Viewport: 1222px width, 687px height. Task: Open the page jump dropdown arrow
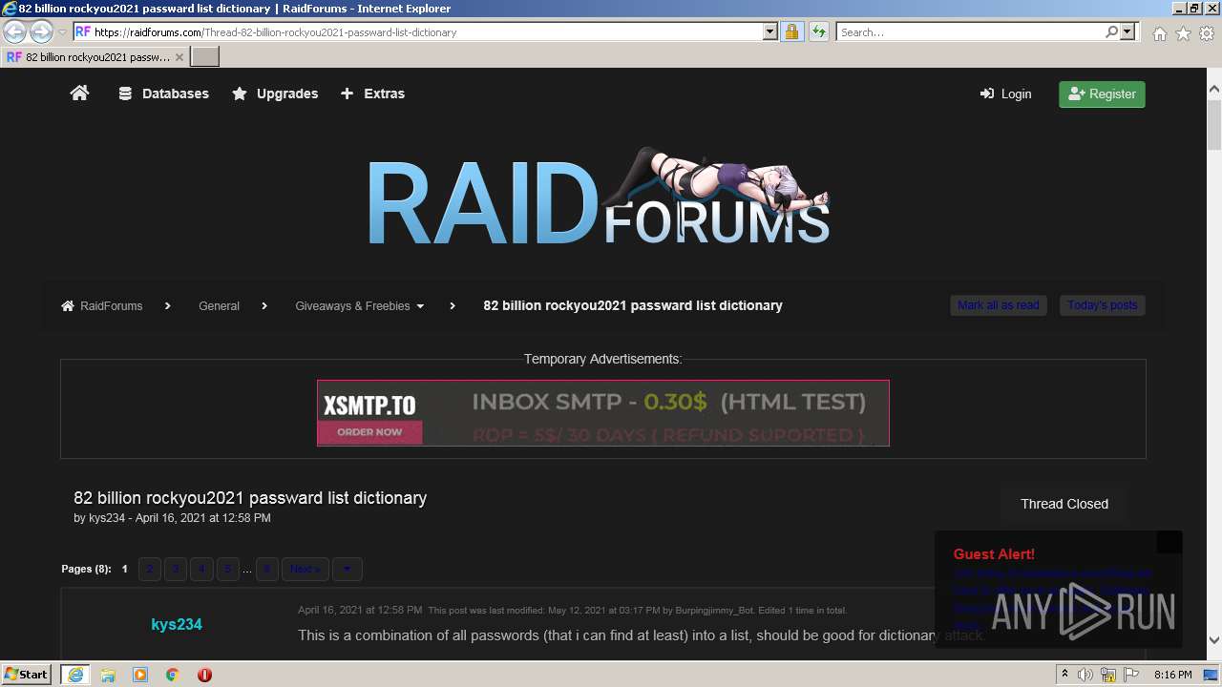pos(348,569)
